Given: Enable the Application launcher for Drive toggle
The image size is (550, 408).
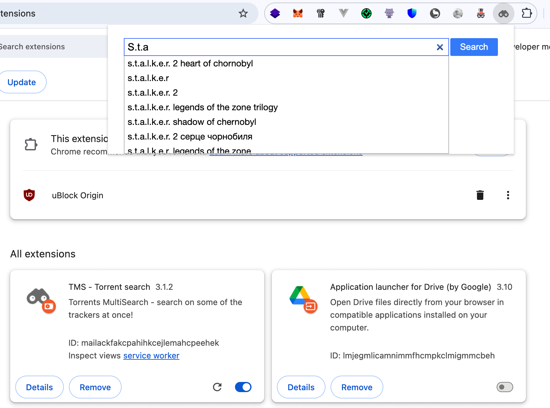Looking at the screenshot, I should pyautogui.click(x=505, y=387).
